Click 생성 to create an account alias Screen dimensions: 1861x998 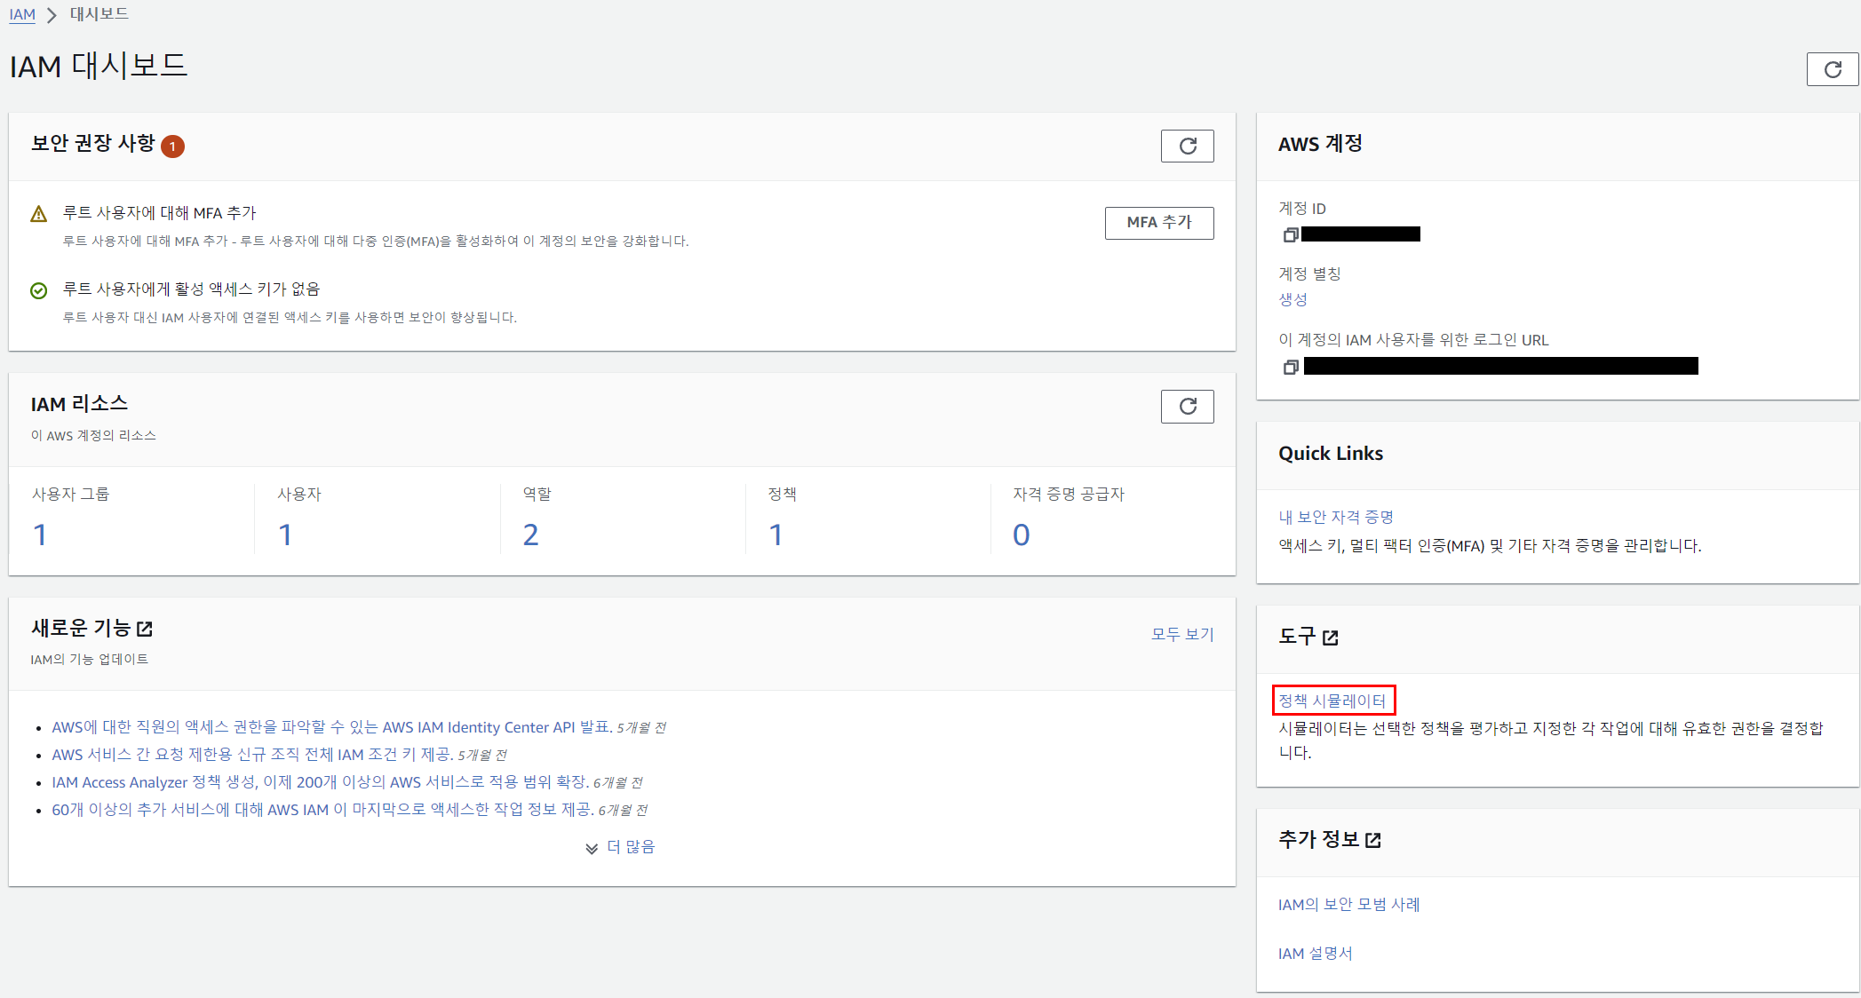pyautogui.click(x=1292, y=299)
